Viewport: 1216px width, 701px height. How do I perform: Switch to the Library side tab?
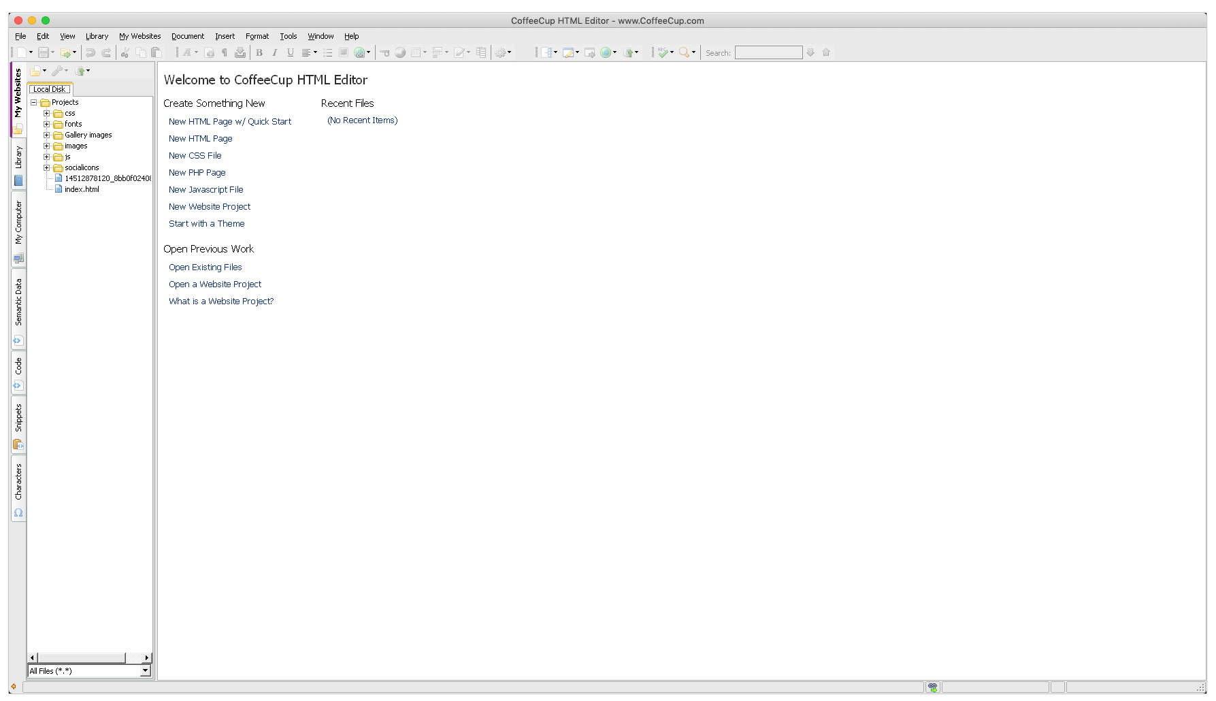coord(18,165)
